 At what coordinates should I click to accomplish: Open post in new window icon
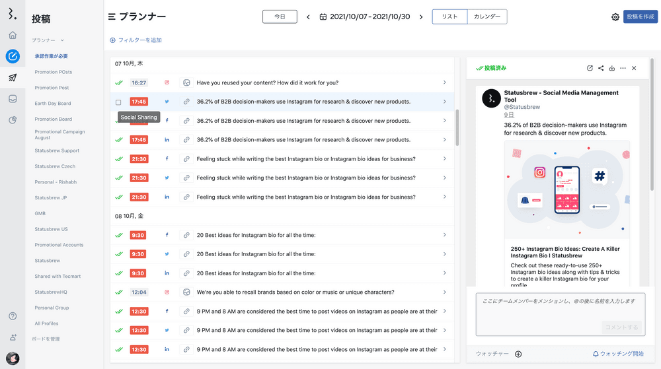click(590, 68)
